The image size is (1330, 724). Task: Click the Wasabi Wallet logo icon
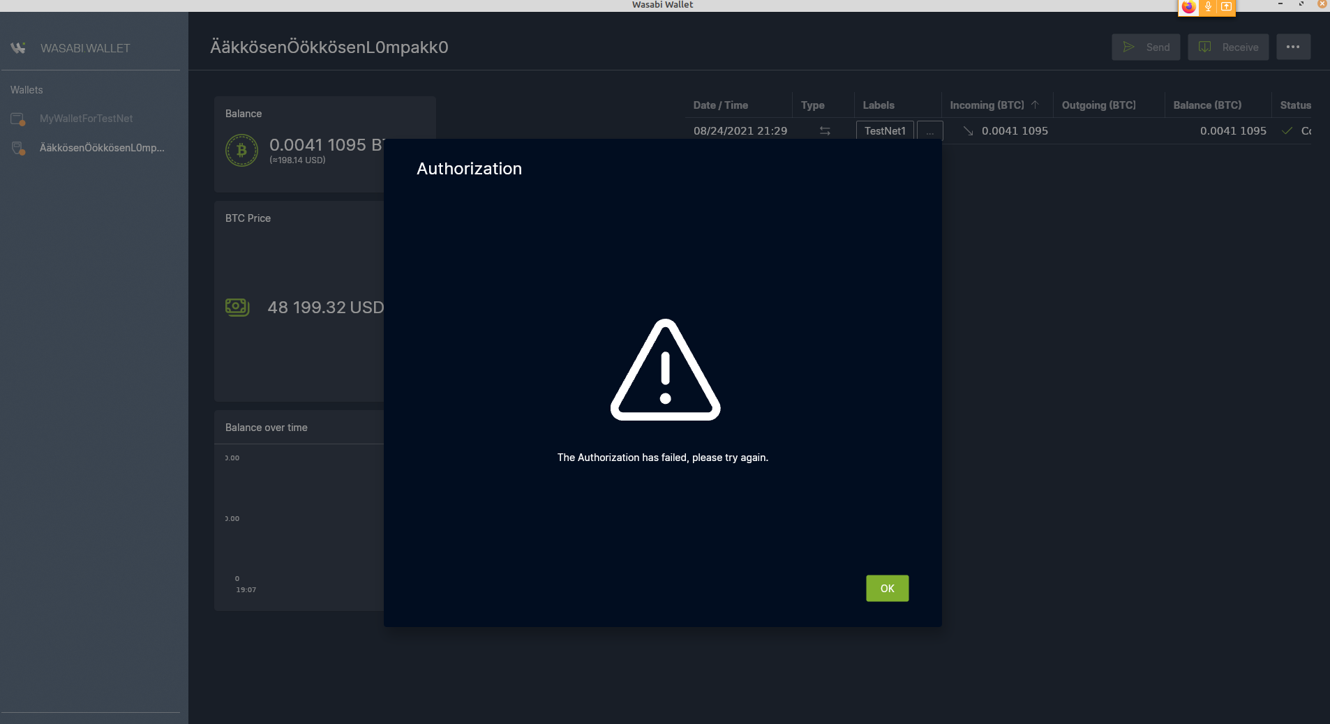tap(18, 48)
